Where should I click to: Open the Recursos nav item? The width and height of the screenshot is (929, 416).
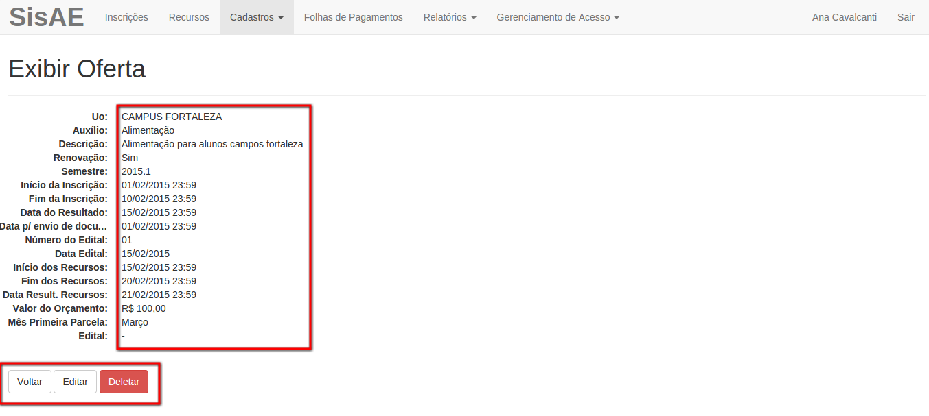click(189, 17)
